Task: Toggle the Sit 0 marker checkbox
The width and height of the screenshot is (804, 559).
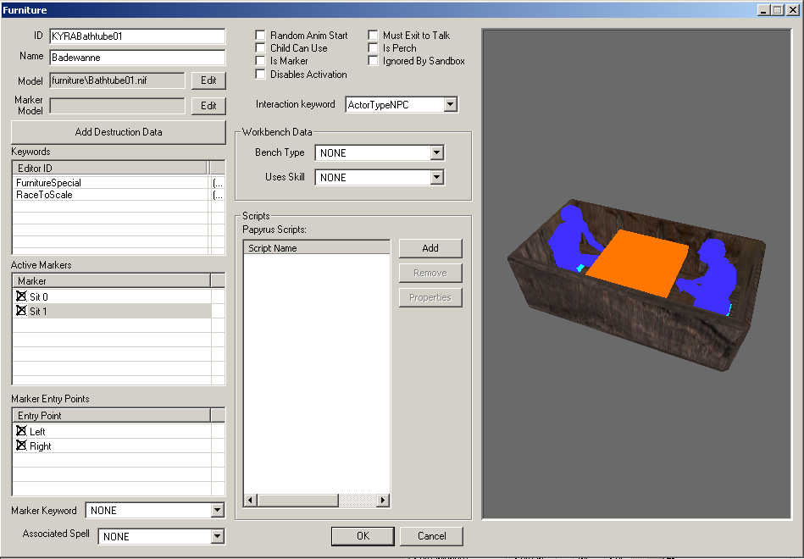Action: tap(21, 296)
